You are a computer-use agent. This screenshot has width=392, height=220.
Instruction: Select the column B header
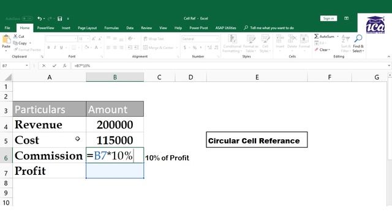[x=115, y=77]
